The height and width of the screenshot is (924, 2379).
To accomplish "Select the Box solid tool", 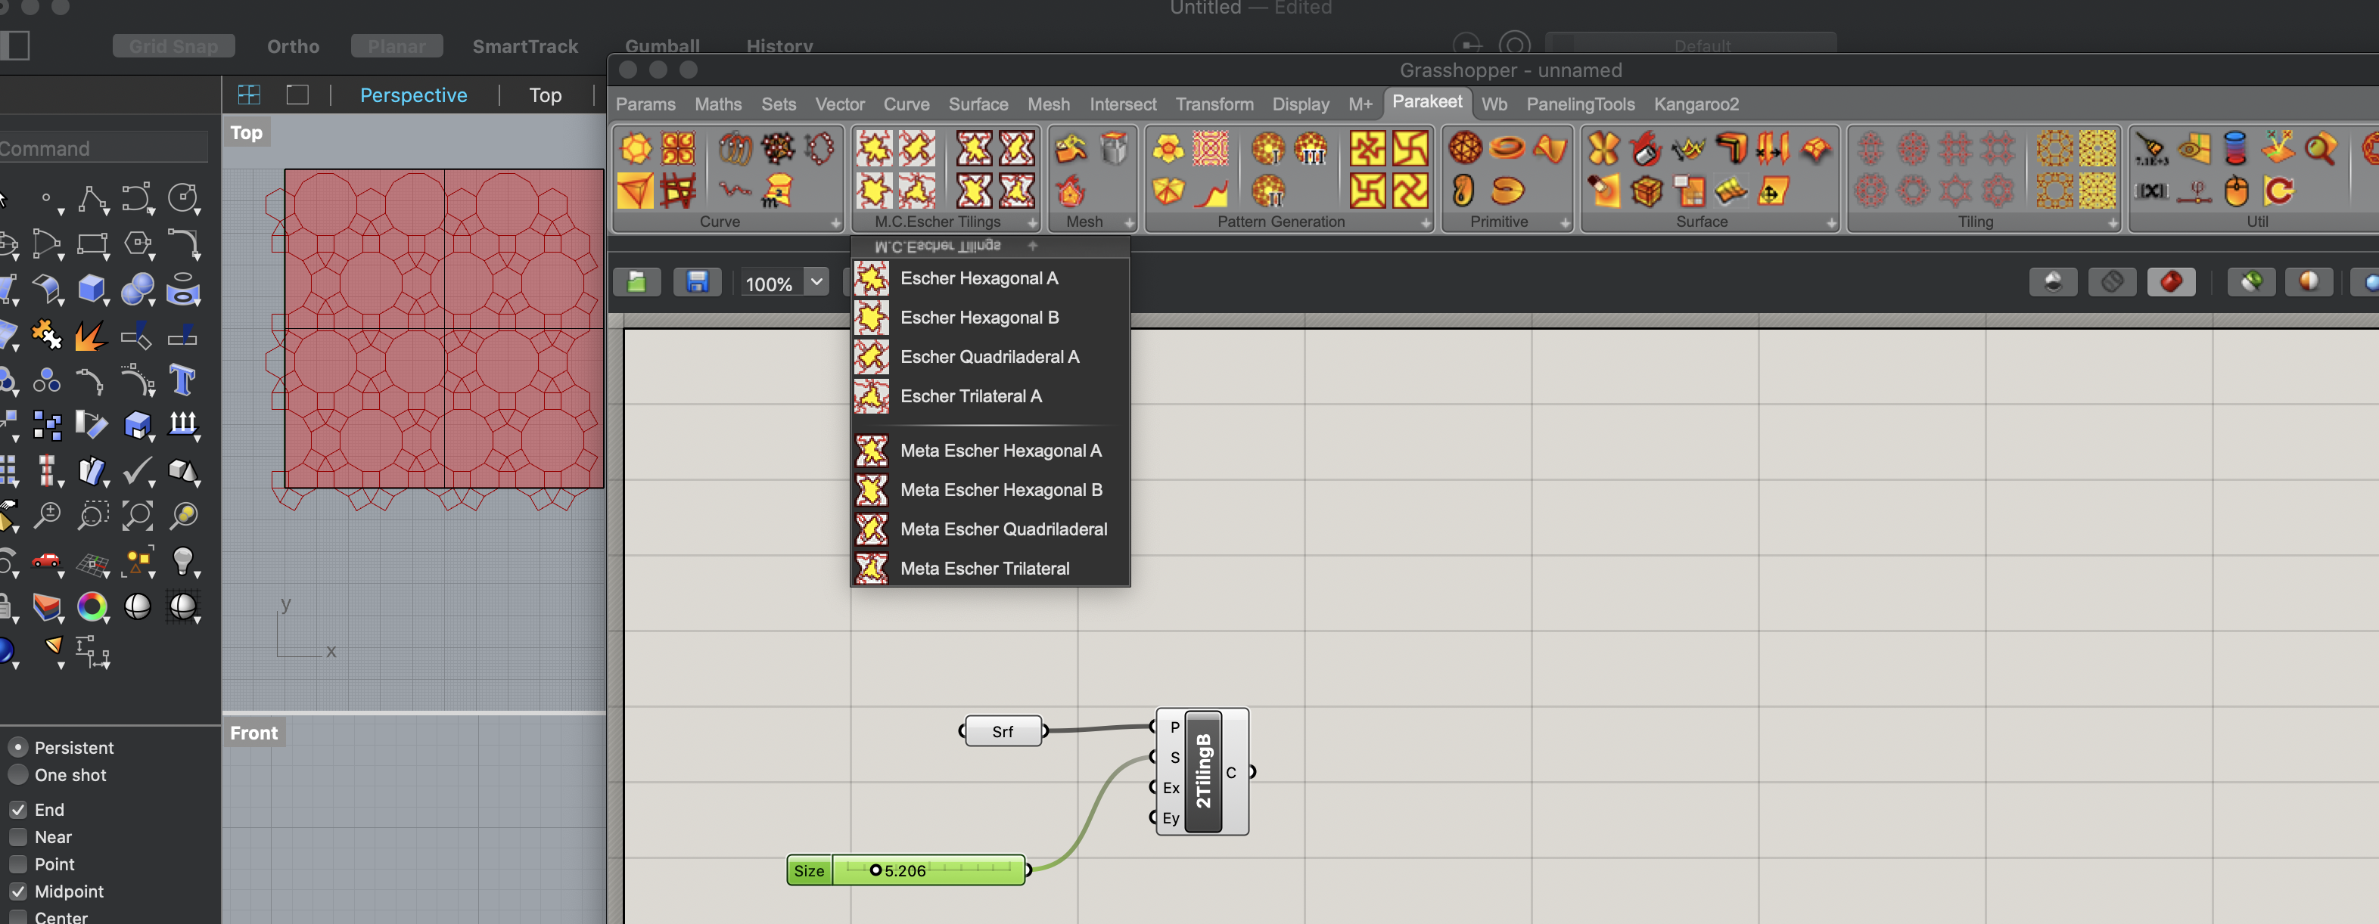I will pyautogui.click(x=92, y=289).
